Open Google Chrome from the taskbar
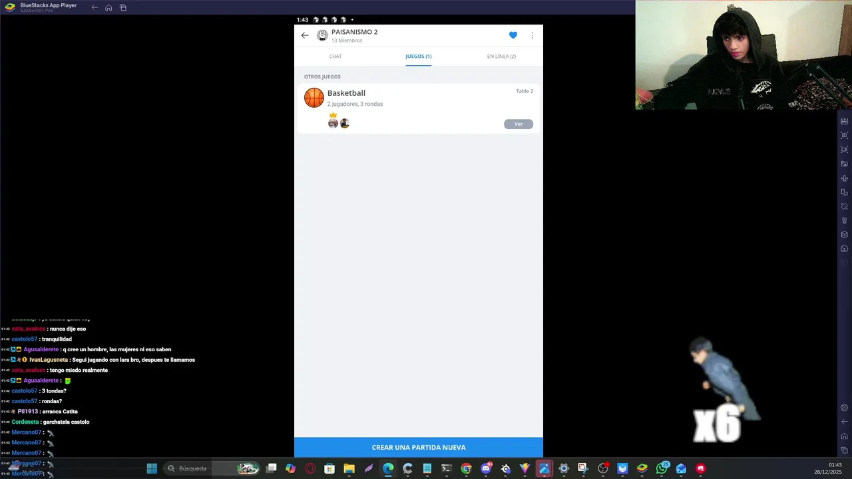Viewport: 852px width, 479px height. [467, 468]
